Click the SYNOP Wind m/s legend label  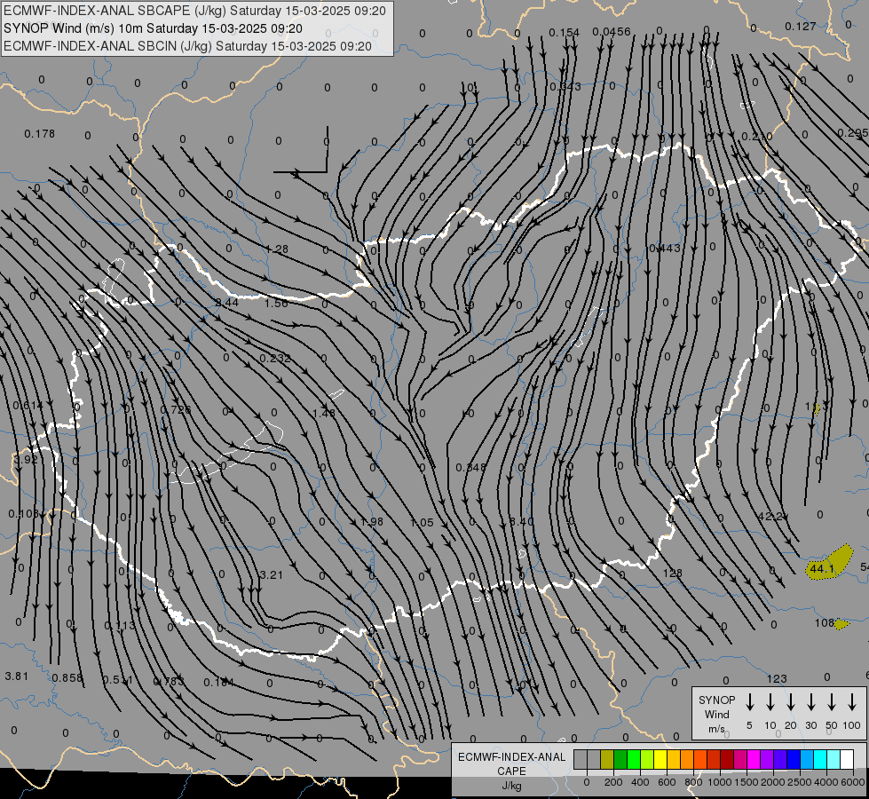716,714
